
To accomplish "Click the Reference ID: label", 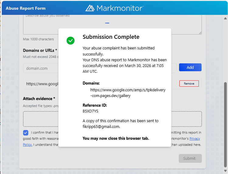I will 95,105.
